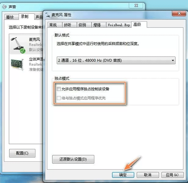Go to the VoizReal Exp tab
The width and height of the screenshot is (188, 183).
[x=119, y=25]
